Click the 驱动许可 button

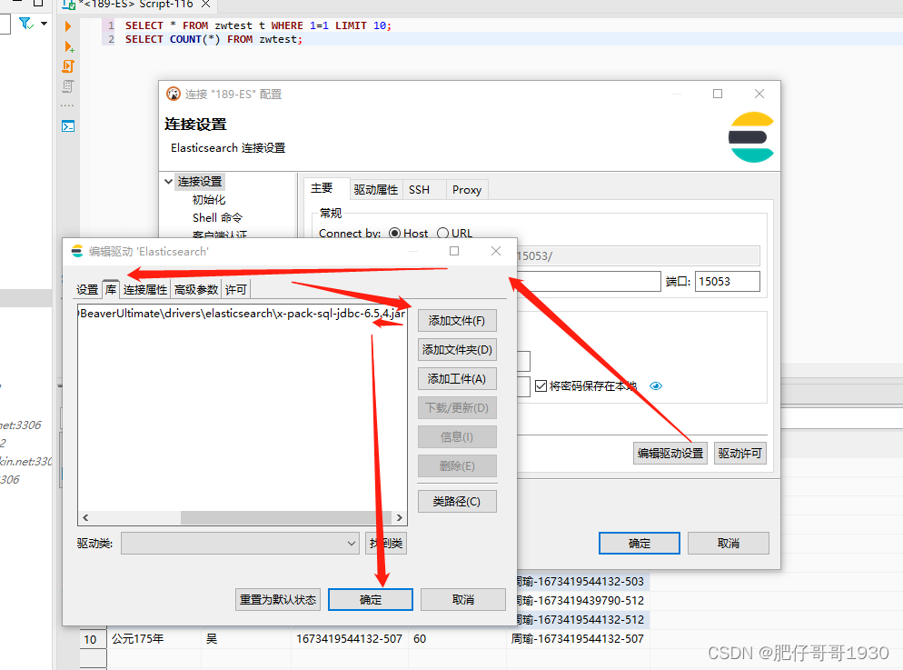pyautogui.click(x=740, y=454)
